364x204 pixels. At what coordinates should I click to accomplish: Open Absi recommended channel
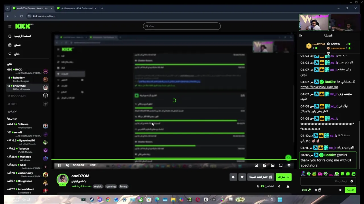tap(28, 166)
